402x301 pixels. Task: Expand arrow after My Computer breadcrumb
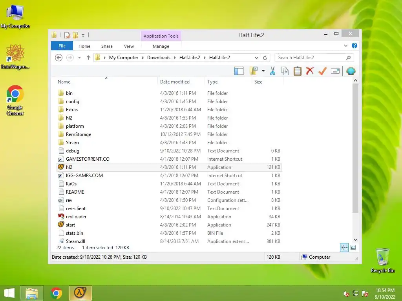point(143,58)
